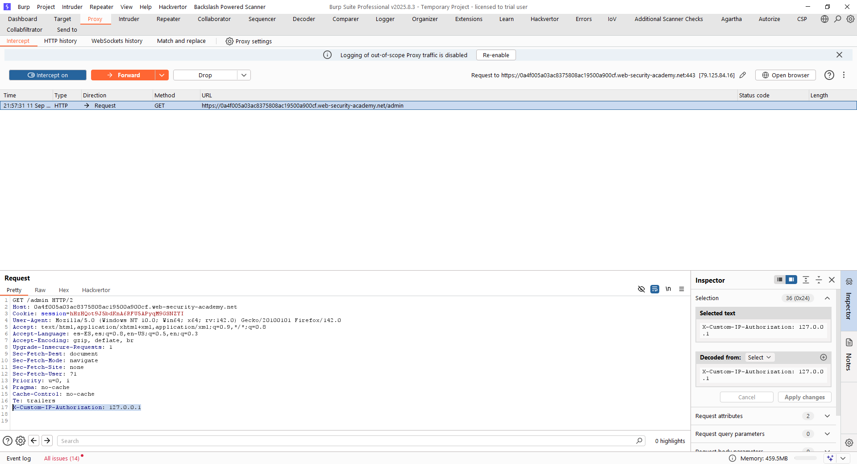
Task: Click the Re-enable button
Action: 495,55
